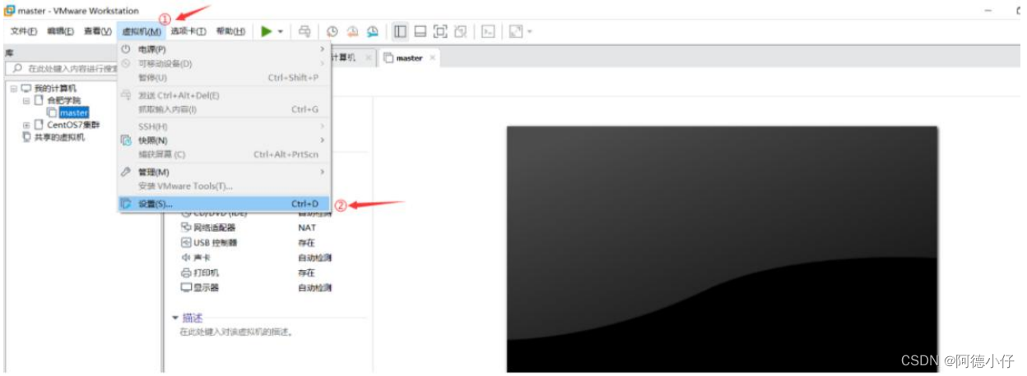1027x376 pixels.
Task: Open the Snapshot Manager toolbar icon
Action: (x=373, y=31)
